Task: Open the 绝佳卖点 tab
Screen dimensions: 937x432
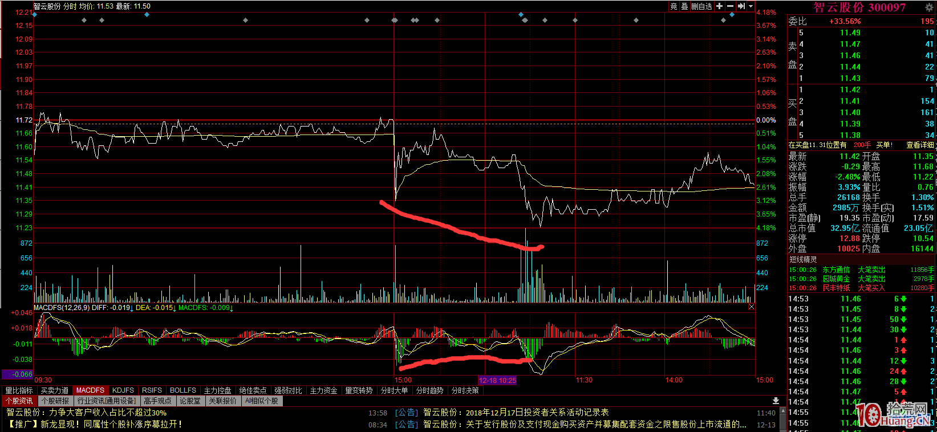Action: pyautogui.click(x=253, y=390)
